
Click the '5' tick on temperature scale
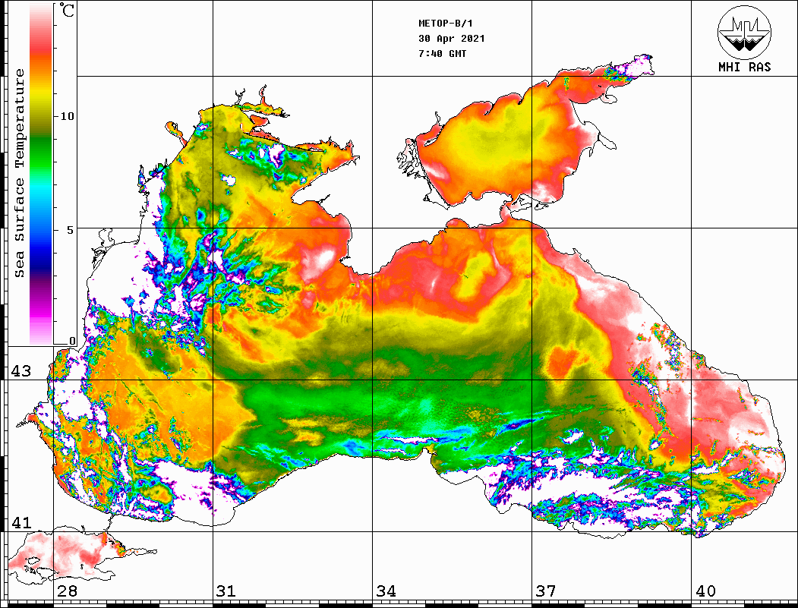(71, 230)
